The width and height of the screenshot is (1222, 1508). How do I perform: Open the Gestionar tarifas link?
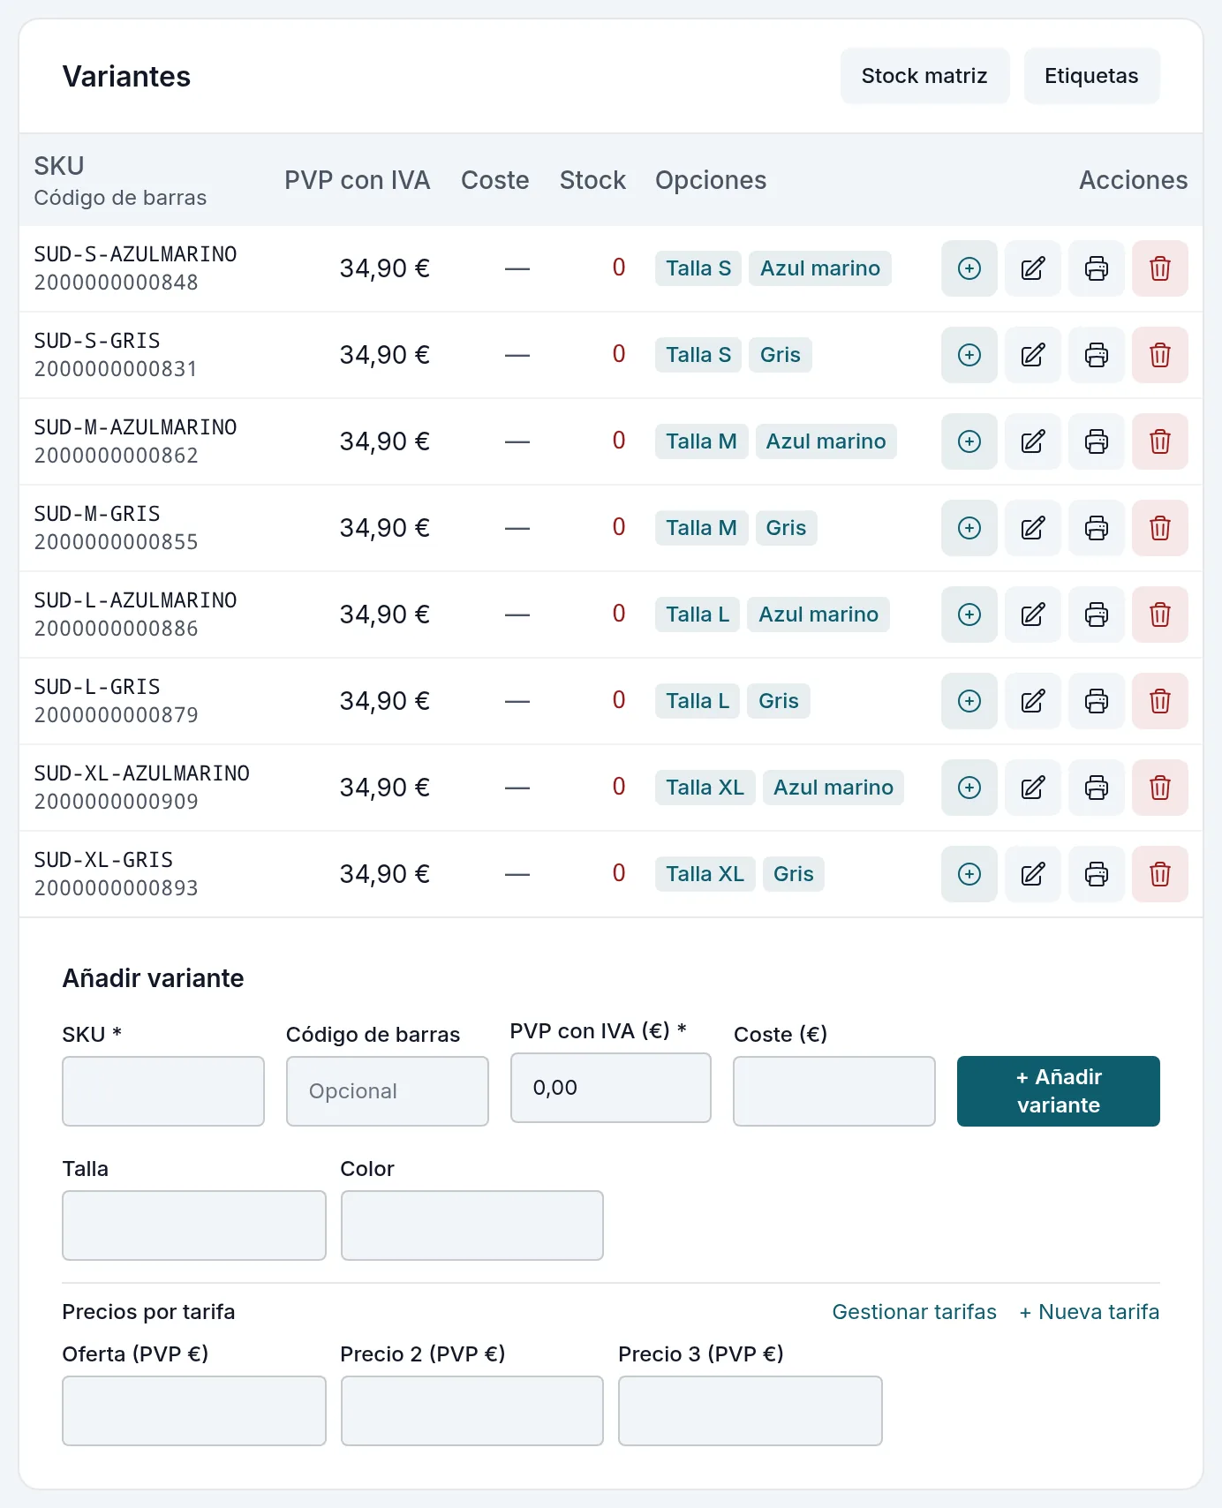click(x=914, y=1312)
